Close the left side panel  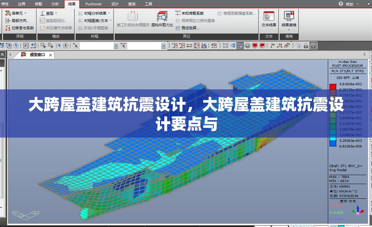click(2, 55)
